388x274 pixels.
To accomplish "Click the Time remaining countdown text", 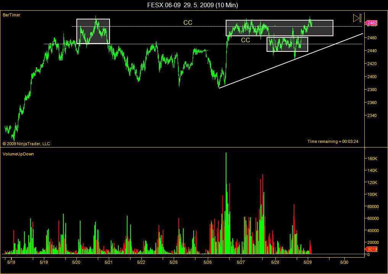I will click(x=333, y=141).
